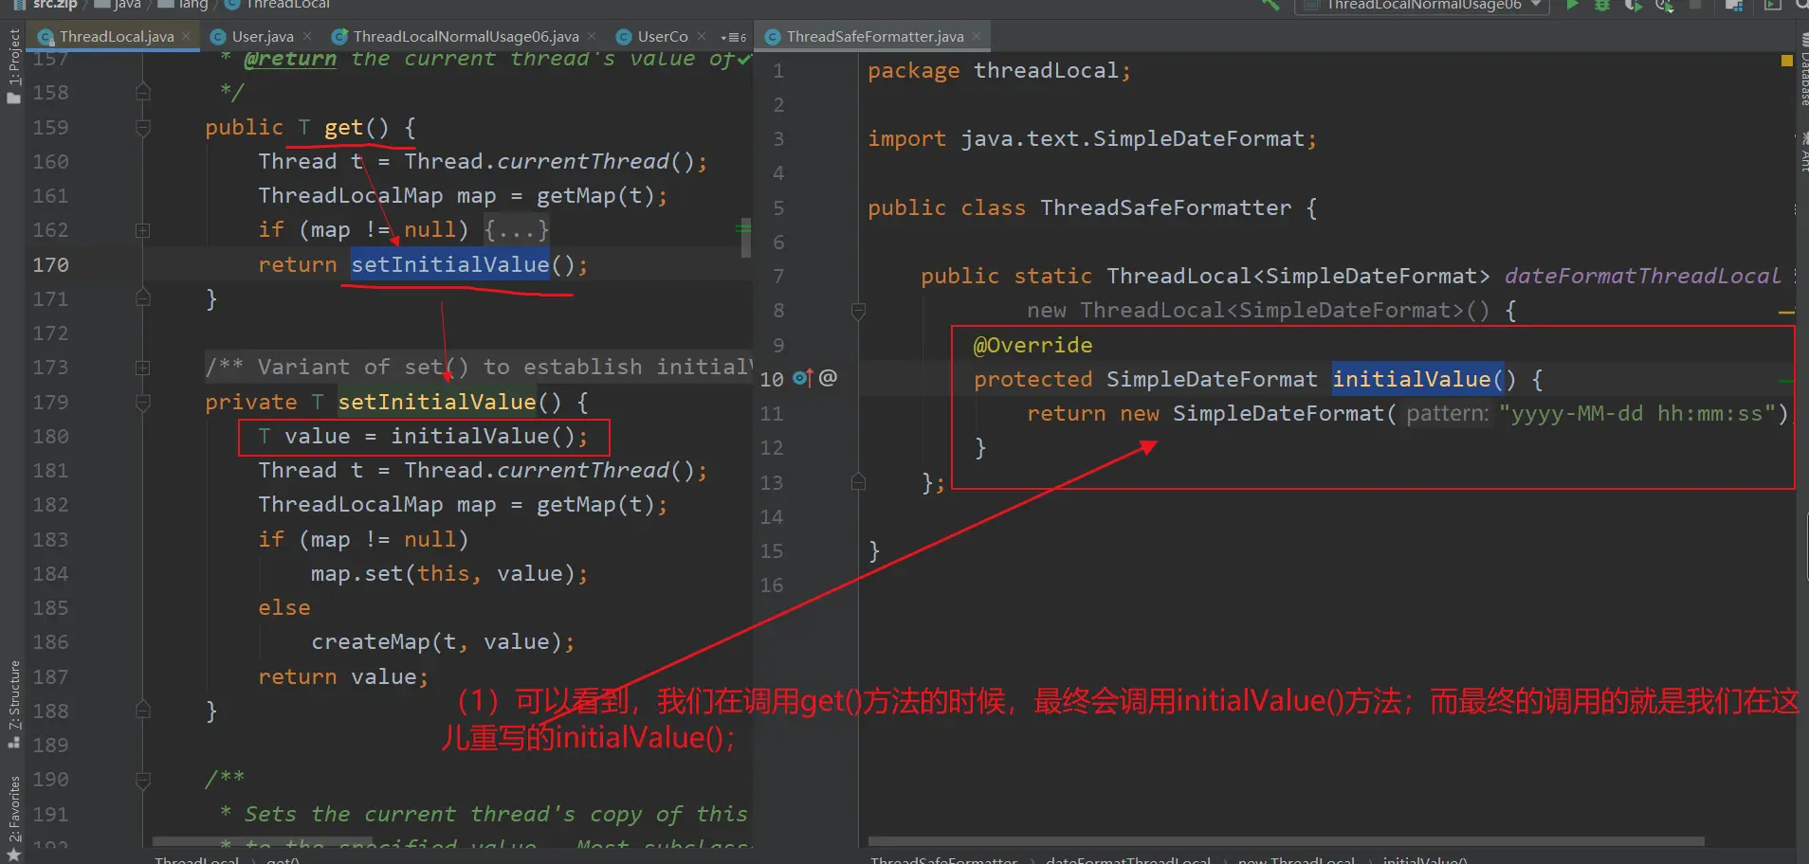Click the fold end marker on line 171
This screenshot has height=864, width=1809.
pyautogui.click(x=142, y=298)
